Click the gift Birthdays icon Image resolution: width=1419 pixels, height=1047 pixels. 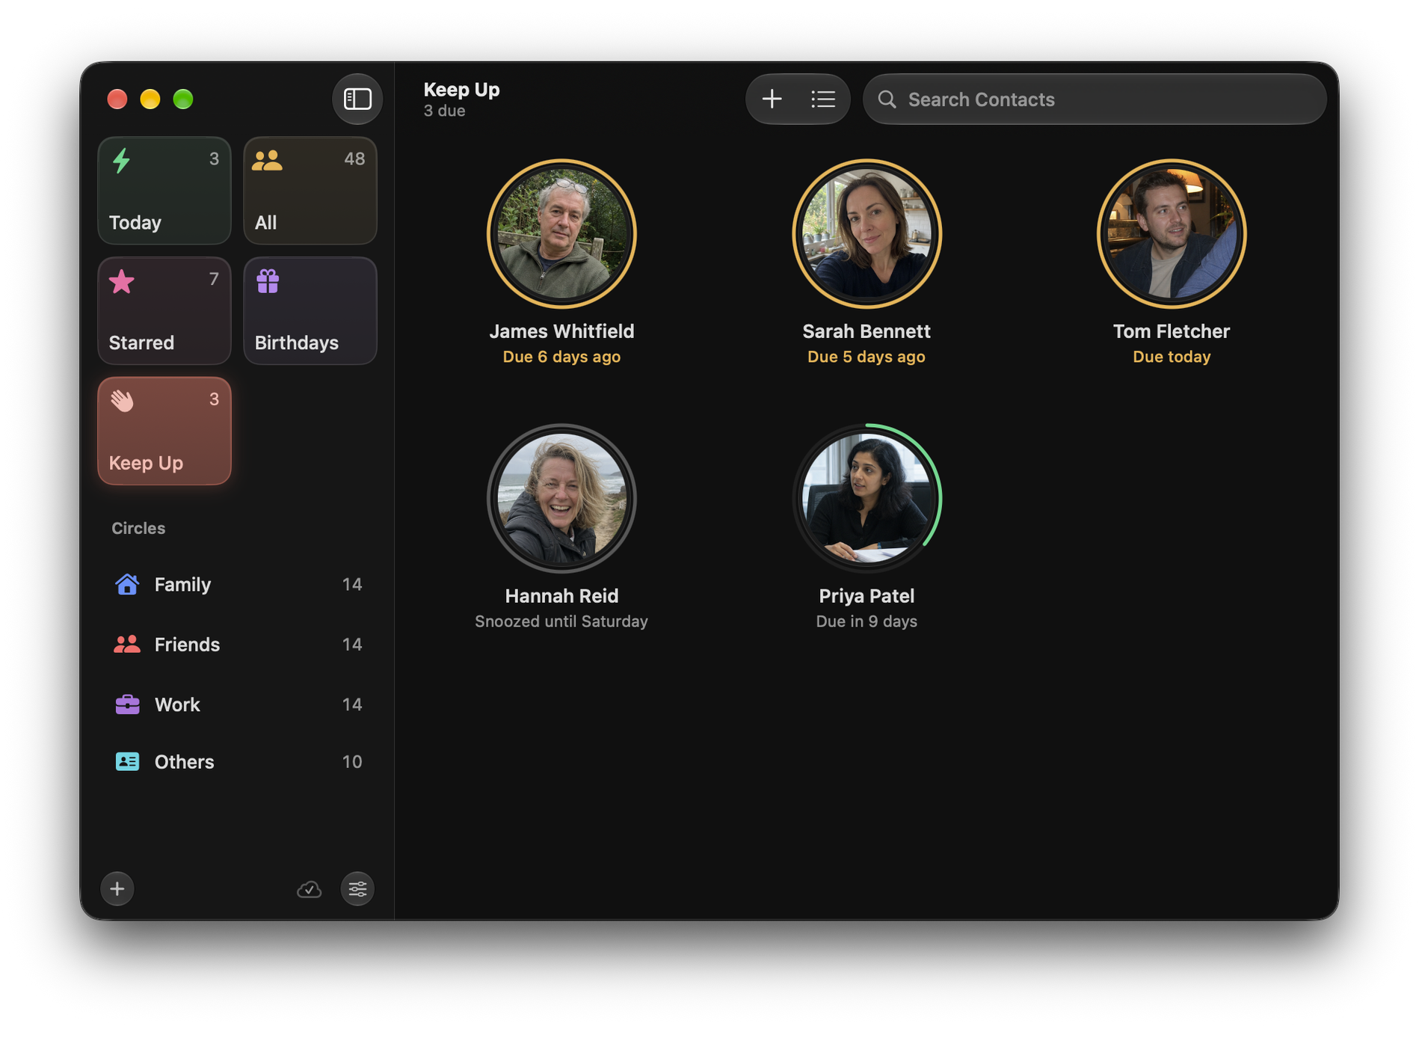268,281
